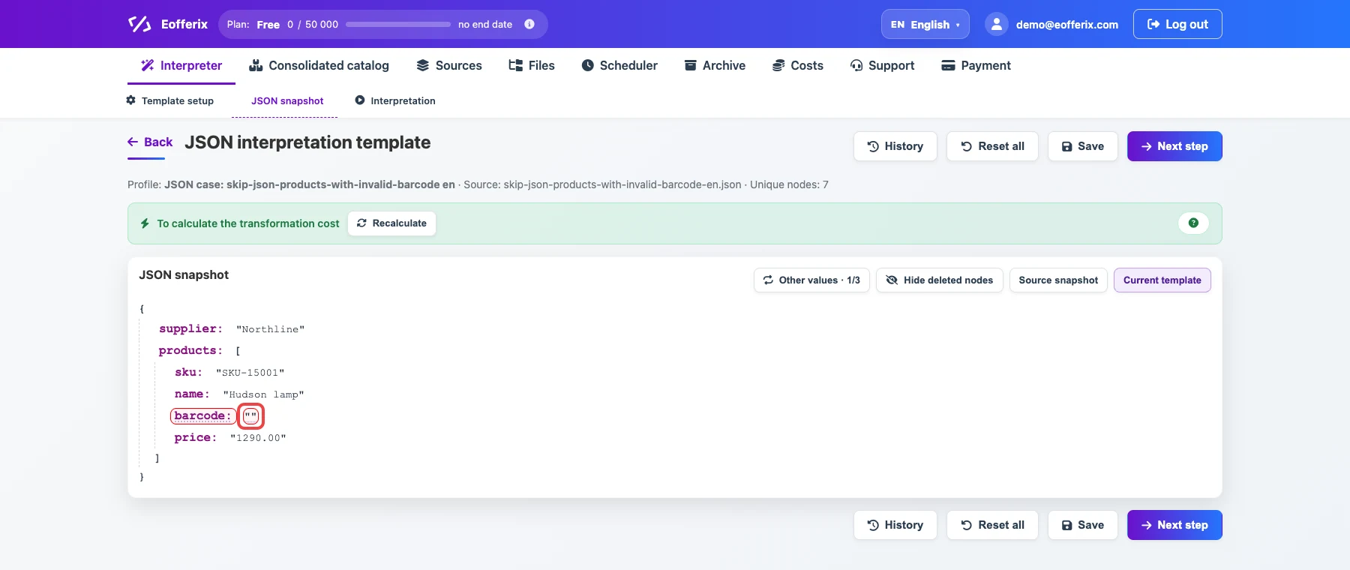Open the Files tab

coord(532,65)
